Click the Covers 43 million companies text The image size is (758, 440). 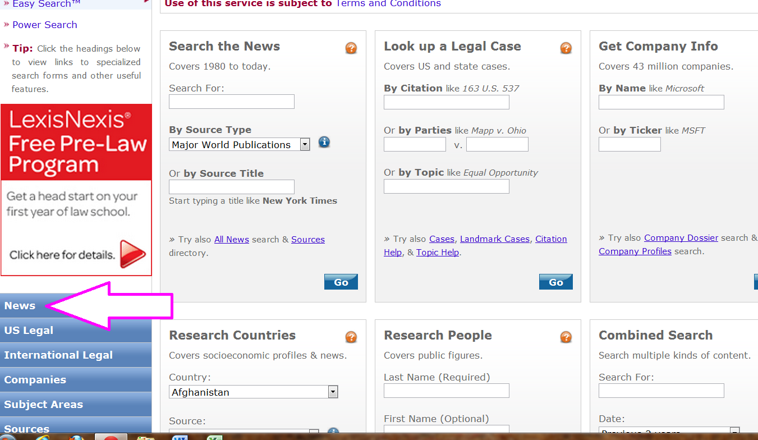[666, 67]
